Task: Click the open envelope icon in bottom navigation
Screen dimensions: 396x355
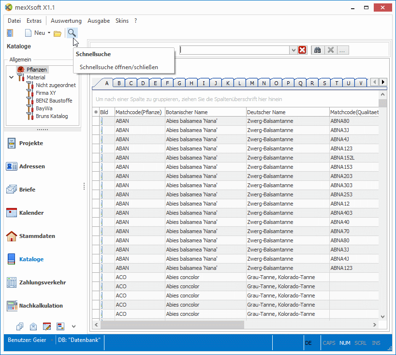Action: (33, 326)
